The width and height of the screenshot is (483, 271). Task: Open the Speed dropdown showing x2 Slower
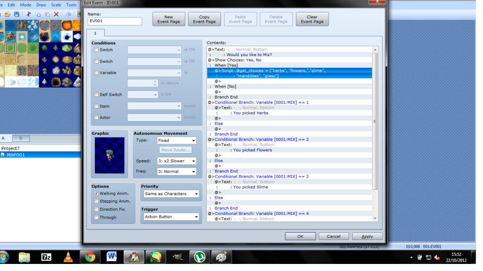tap(177, 161)
